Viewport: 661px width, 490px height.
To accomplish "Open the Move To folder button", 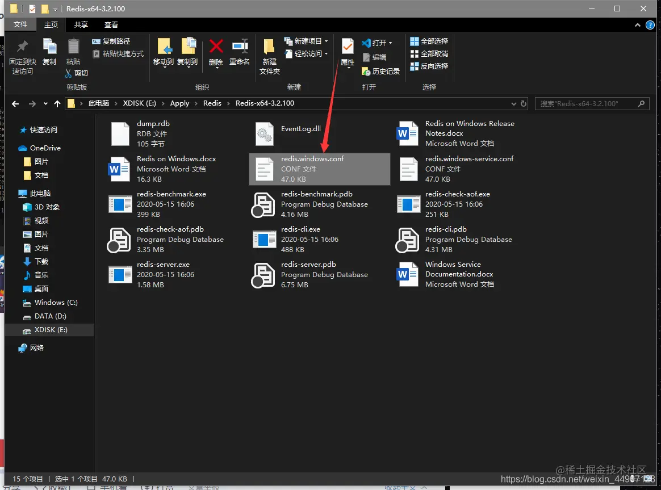I will click(x=164, y=53).
